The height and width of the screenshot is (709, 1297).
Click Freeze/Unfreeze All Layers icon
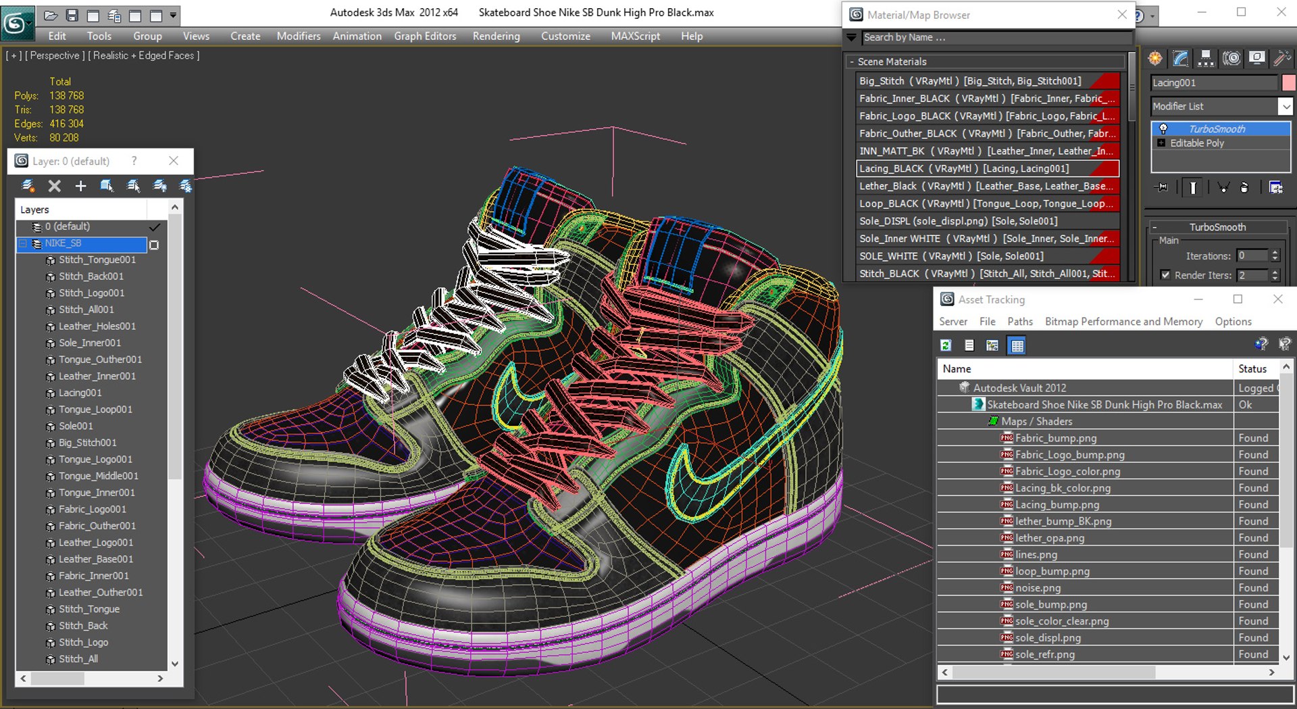pyautogui.click(x=185, y=186)
